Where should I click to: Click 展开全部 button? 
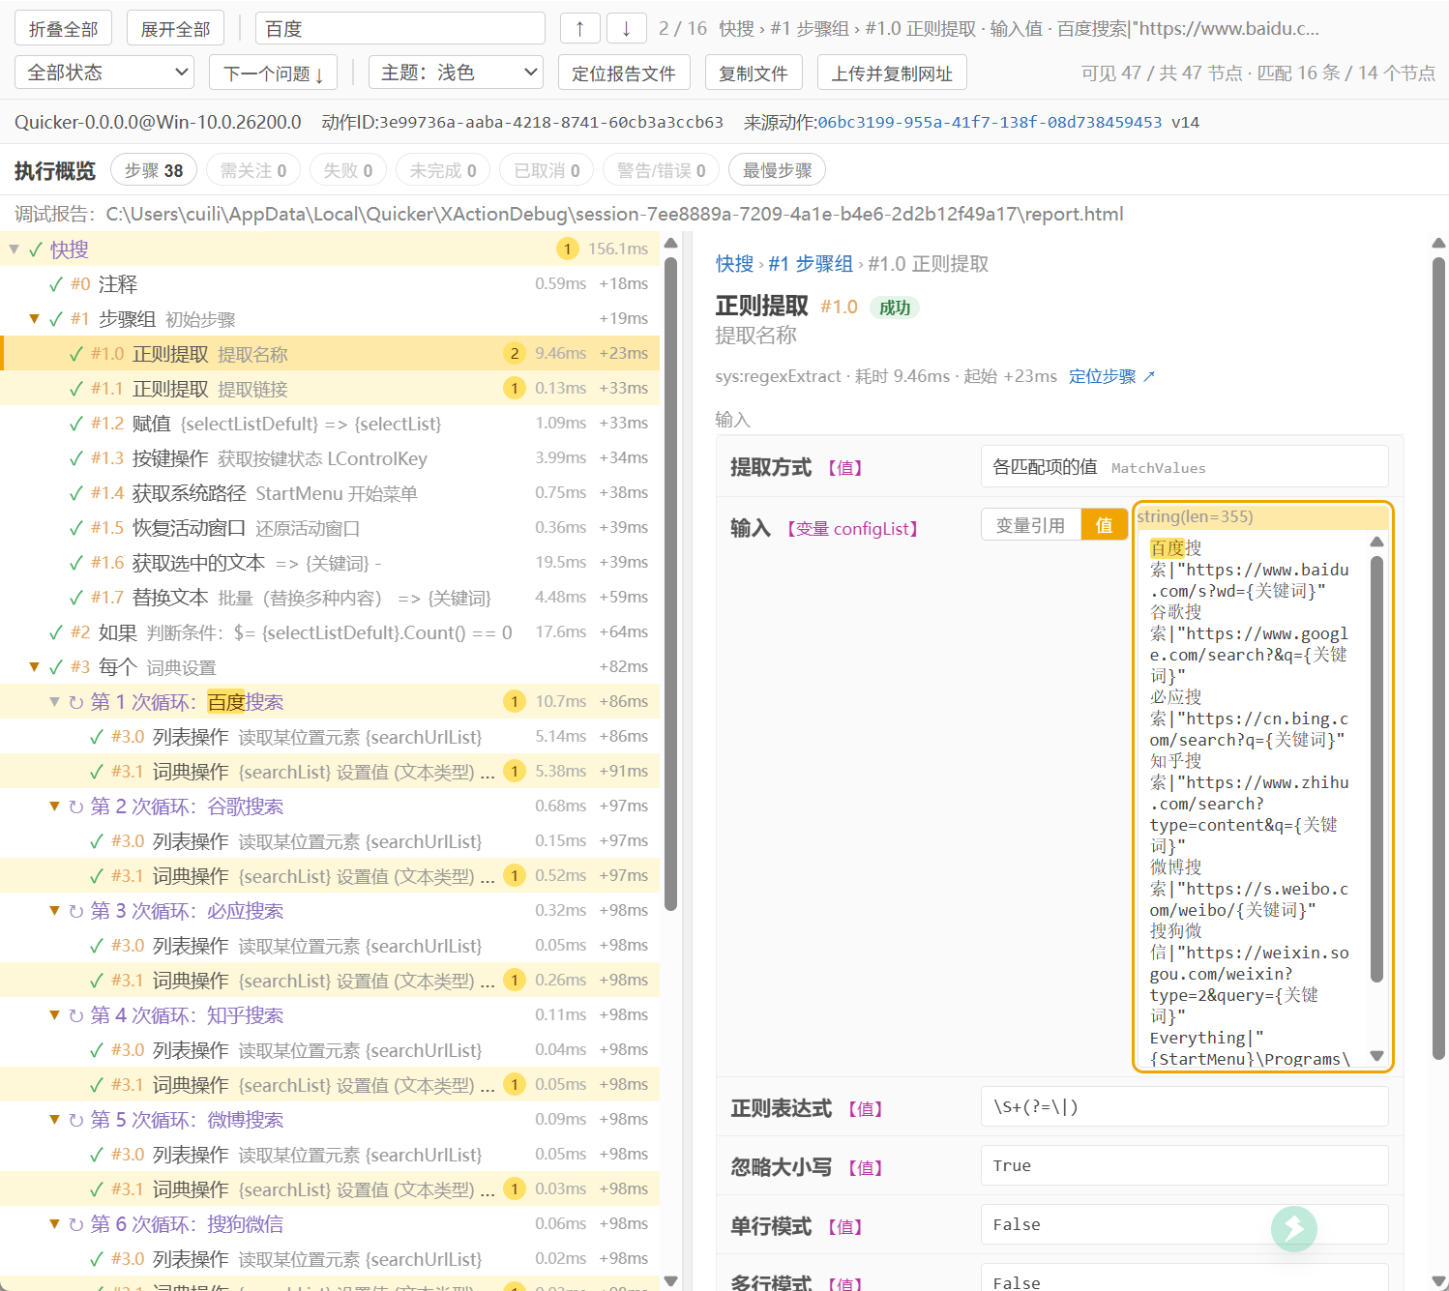(175, 28)
